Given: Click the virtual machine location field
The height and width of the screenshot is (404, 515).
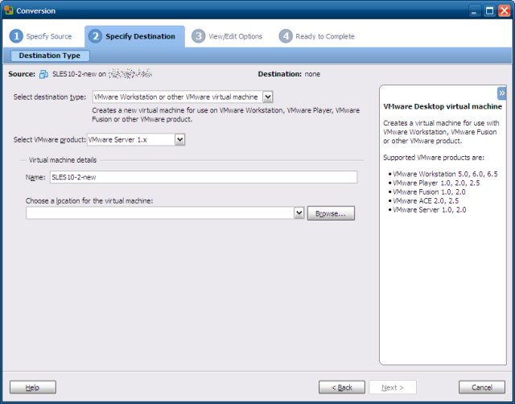Looking at the screenshot, I should pyautogui.click(x=160, y=213).
